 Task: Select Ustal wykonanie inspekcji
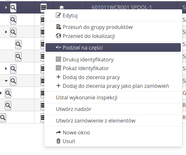click(x=87, y=97)
